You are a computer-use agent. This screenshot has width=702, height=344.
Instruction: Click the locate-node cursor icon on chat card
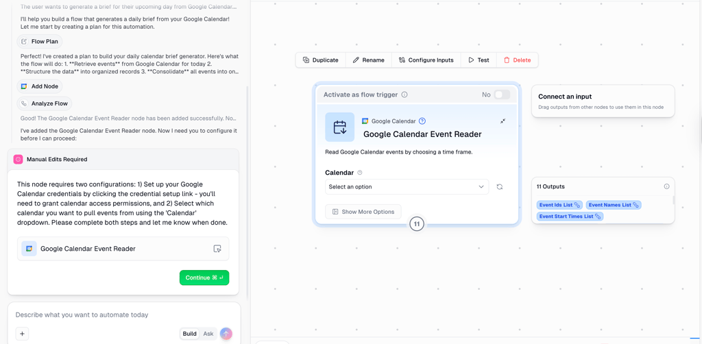tap(217, 249)
